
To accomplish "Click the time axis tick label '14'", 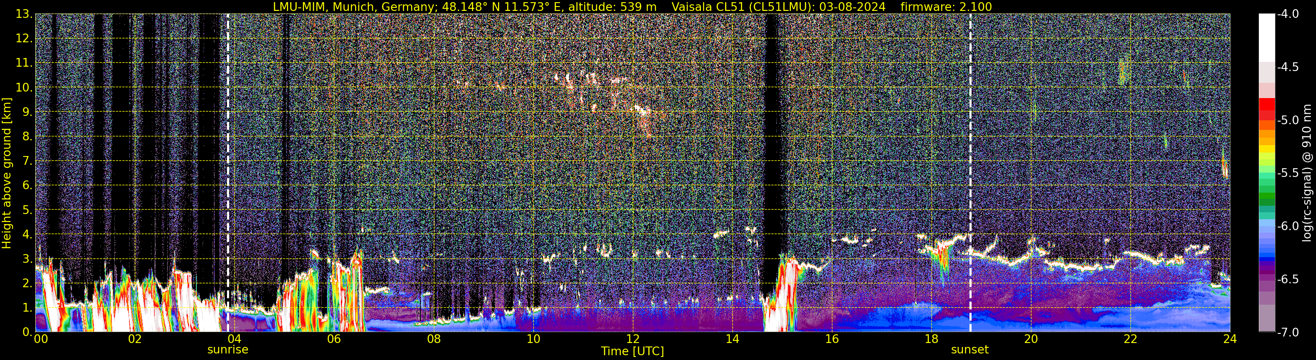I will 732,340.
